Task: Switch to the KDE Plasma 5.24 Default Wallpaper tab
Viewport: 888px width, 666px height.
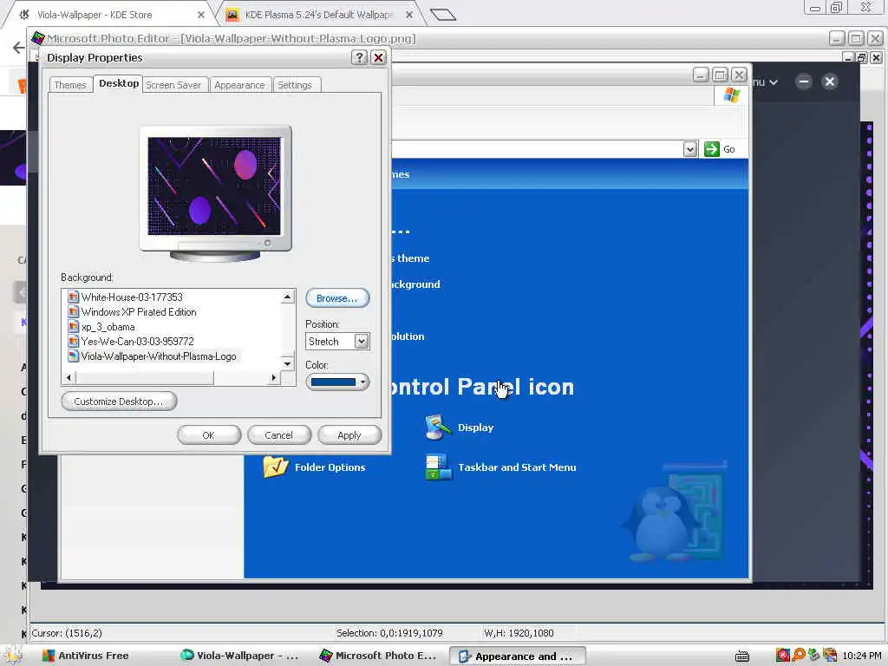Action: click(x=319, y=15)
